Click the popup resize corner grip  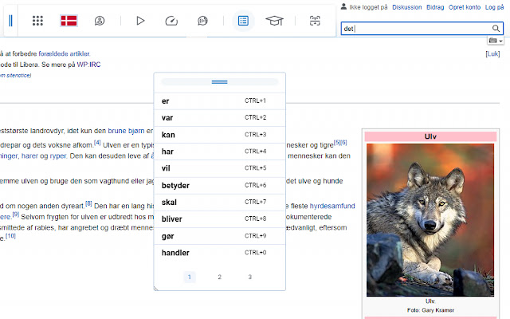point(156,288)
